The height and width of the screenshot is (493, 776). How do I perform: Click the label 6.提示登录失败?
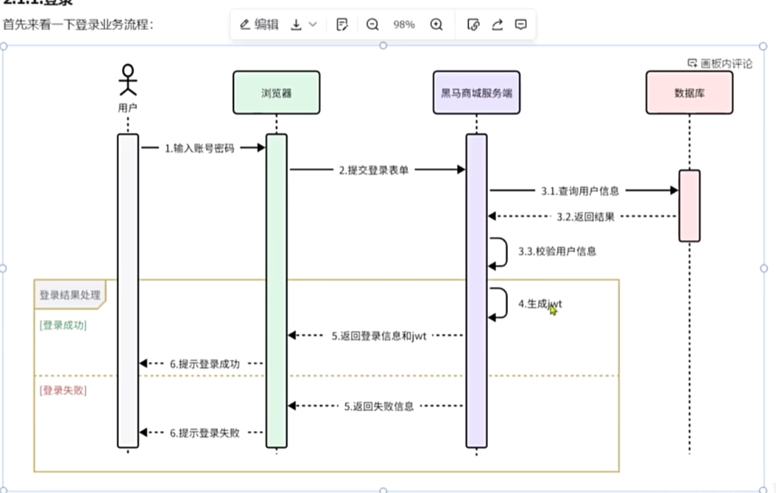click(x=205, y=433)
